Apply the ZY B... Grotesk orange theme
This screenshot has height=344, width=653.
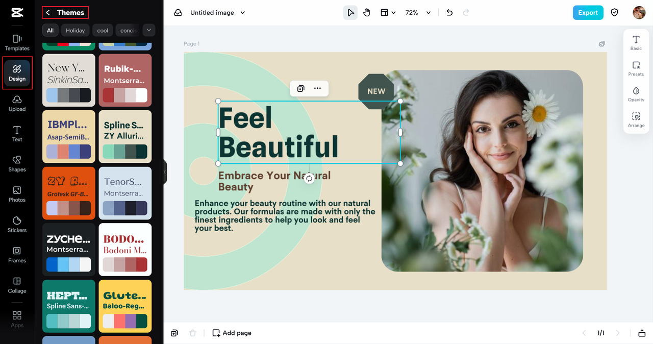[x=69, y=193]
